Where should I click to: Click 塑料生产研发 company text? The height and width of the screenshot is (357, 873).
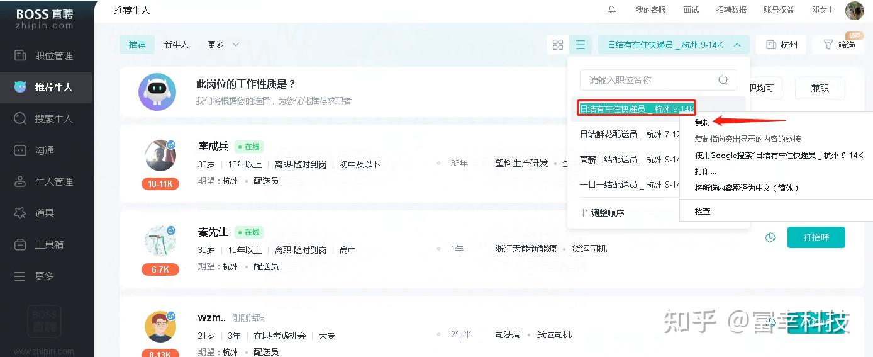coord(521,163)
